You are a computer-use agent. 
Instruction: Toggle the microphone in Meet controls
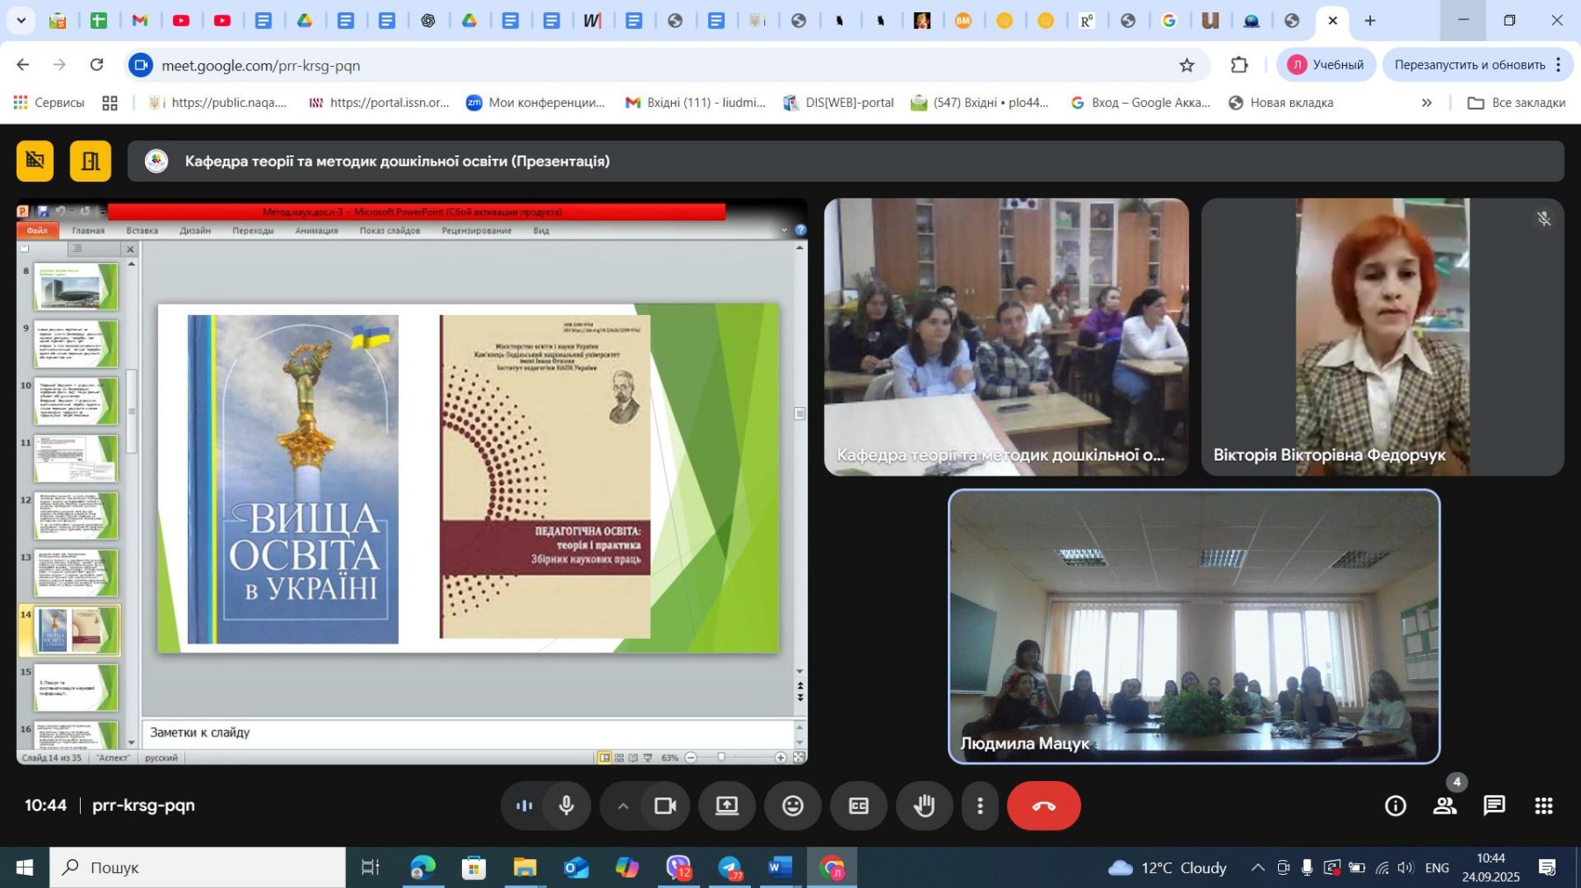[567, 806]
